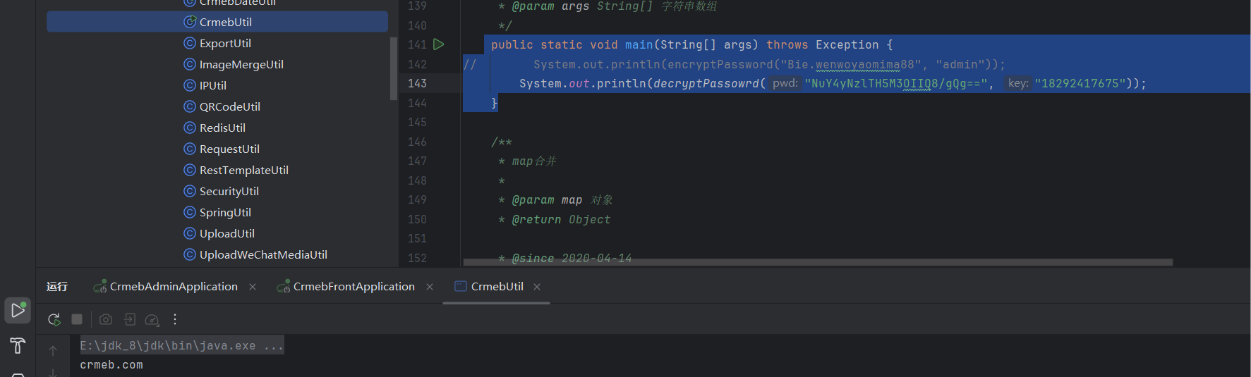Click the 运行 panel label
The width and height of the screenshot is (1251, 377).
57,287
